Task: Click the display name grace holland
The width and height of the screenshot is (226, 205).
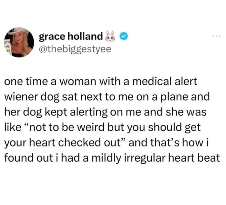Action: pyautogui.click(x=71, y=37)
